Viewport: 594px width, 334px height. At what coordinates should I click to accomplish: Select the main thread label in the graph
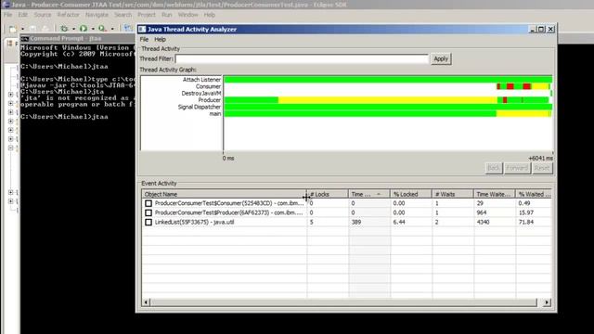click(x=215, y=113)
